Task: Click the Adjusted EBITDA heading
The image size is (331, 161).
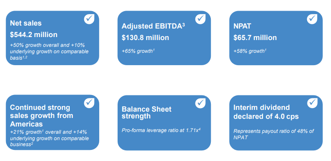Action: 153,26
